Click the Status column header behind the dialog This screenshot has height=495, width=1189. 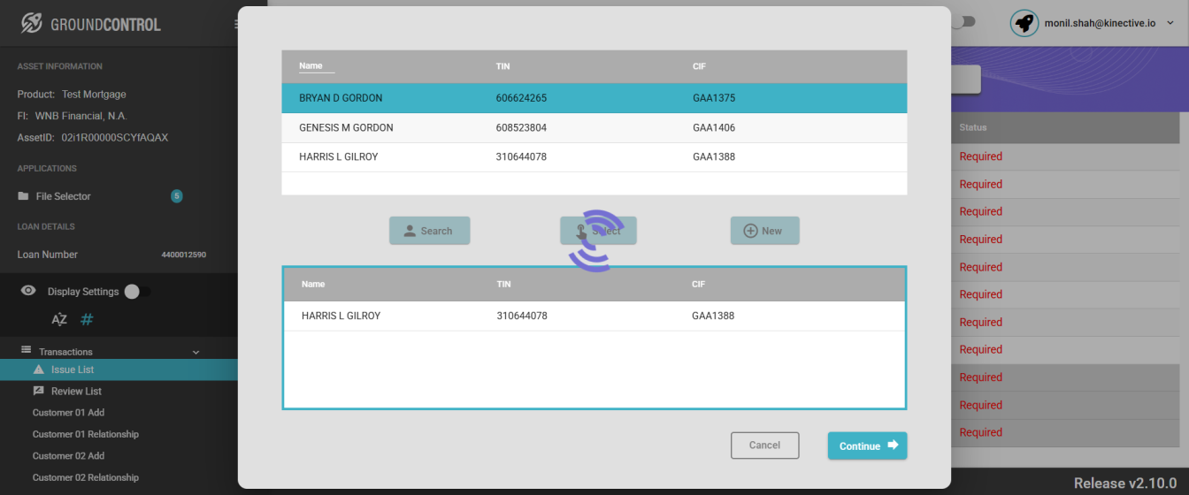coord(973,127)
